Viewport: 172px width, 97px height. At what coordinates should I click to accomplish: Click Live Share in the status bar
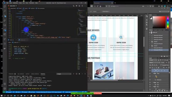tap(32, 92)
